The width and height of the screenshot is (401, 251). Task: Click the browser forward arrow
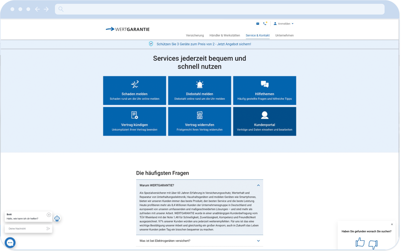46,9
